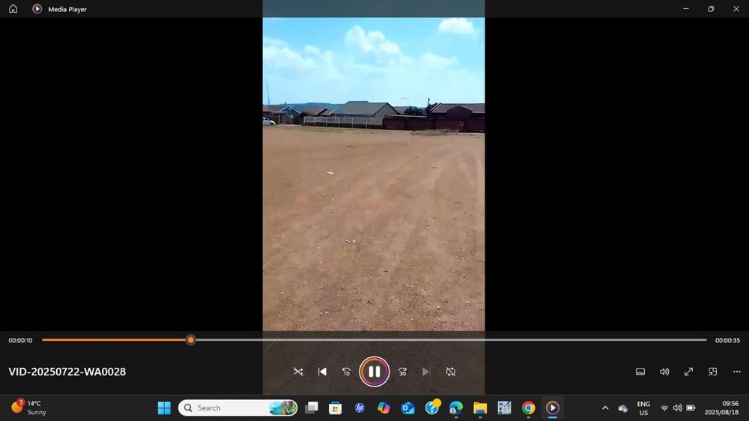Screen dimensions: 749x421
Task: Click the Media Player home icon
Action: [13, 9]
